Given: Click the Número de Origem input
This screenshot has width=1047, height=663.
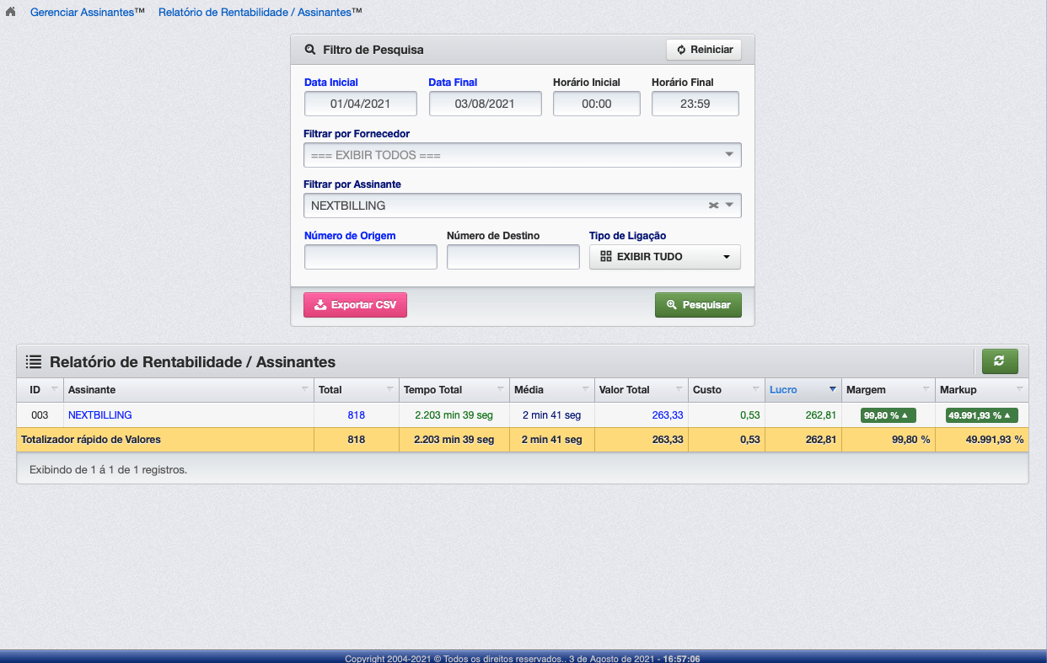Looking at the screenshot, I should coord(371,257).
